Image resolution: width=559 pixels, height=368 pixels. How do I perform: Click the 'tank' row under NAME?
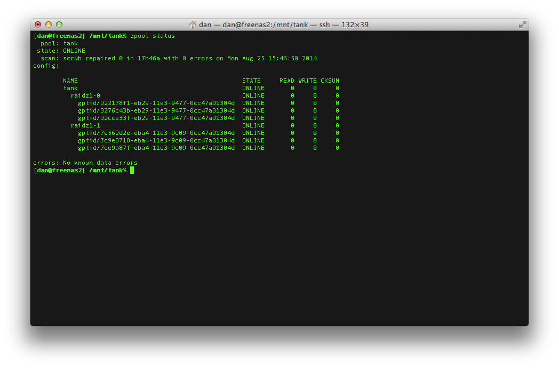coord(70,89)
